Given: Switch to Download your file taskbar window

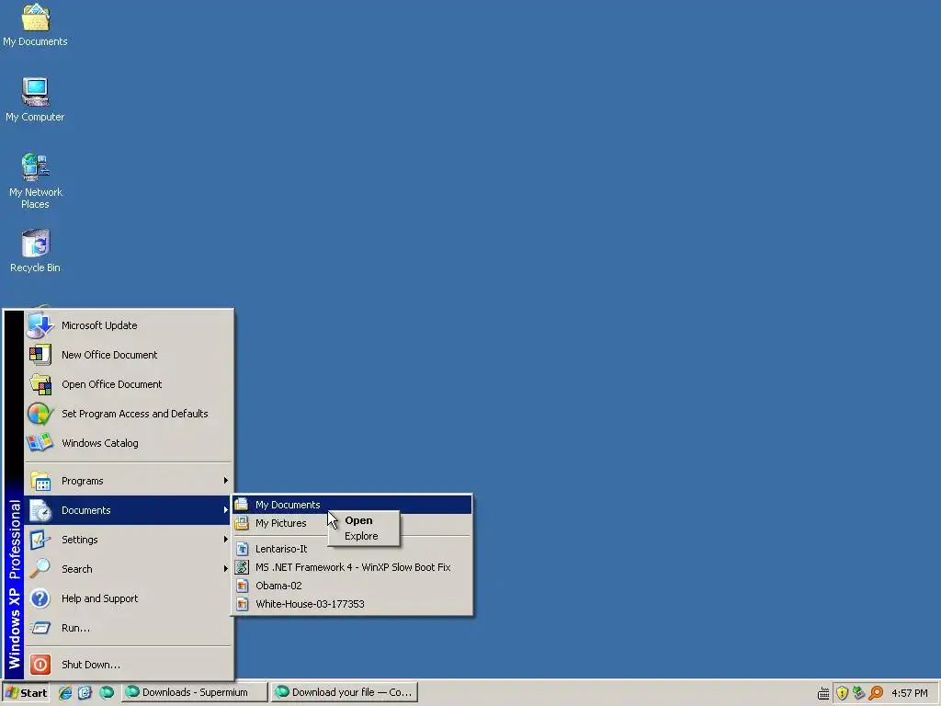Looking at the screenshot, I should coord(345,693).
